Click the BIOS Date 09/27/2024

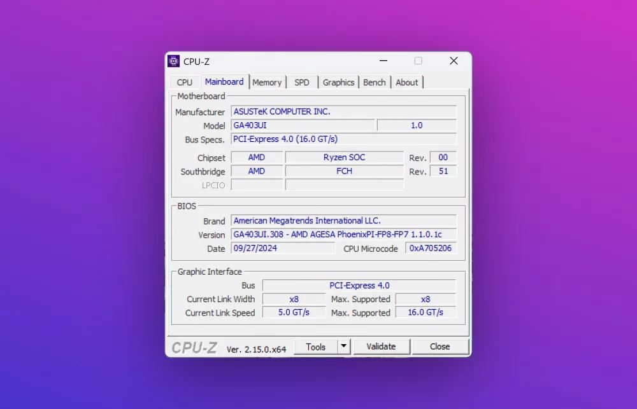pyautogui.click(x=283, y=248)
